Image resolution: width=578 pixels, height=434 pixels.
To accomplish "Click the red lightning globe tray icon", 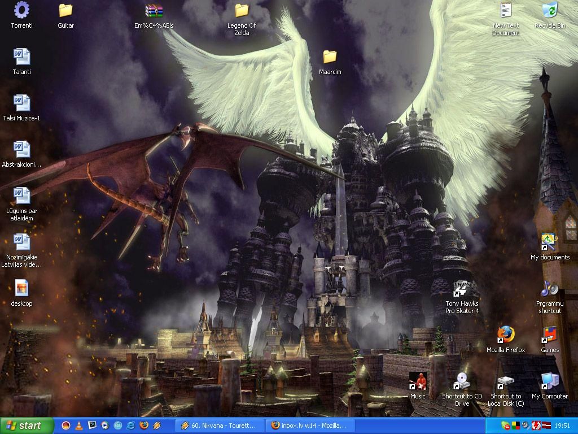I will click(x=535, y=426).
